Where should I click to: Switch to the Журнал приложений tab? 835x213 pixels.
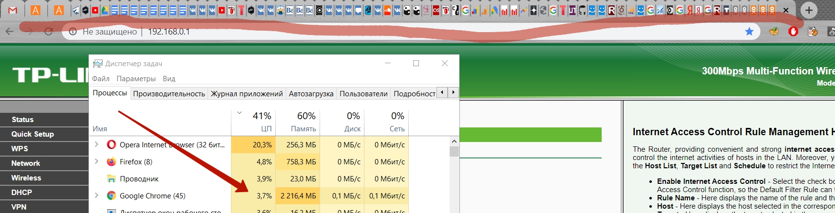tap(247, 93)
